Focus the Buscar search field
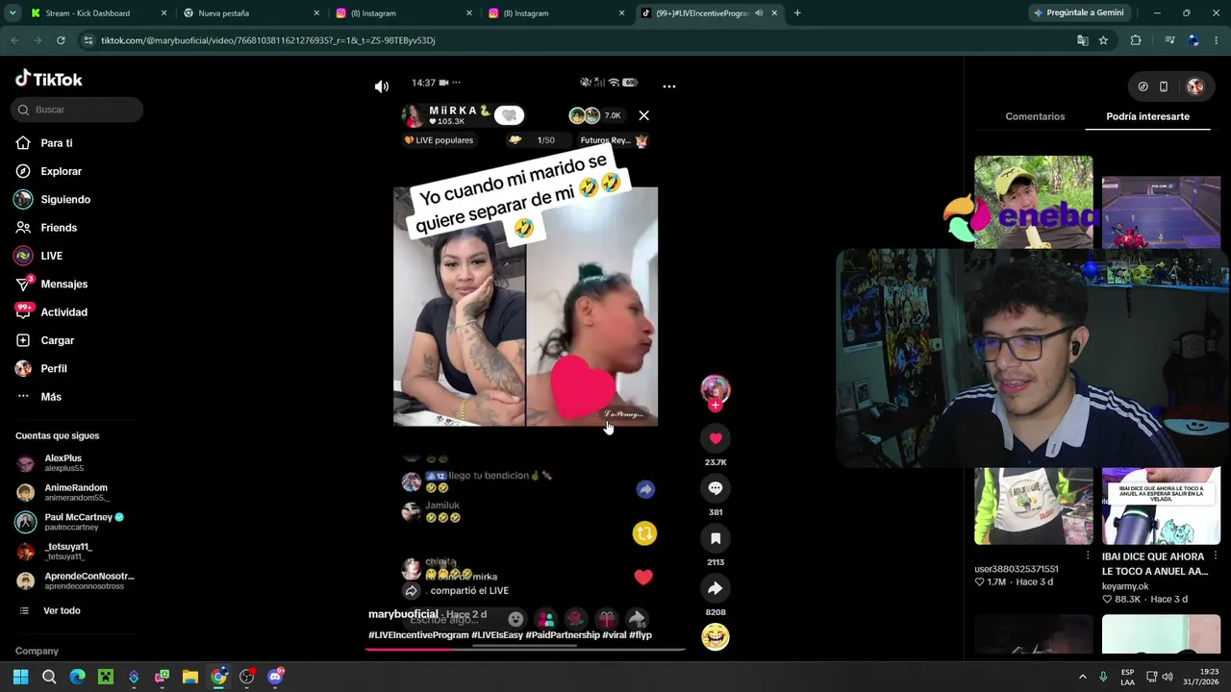This screenshot has width=1231, height=692. click(78, 110)
